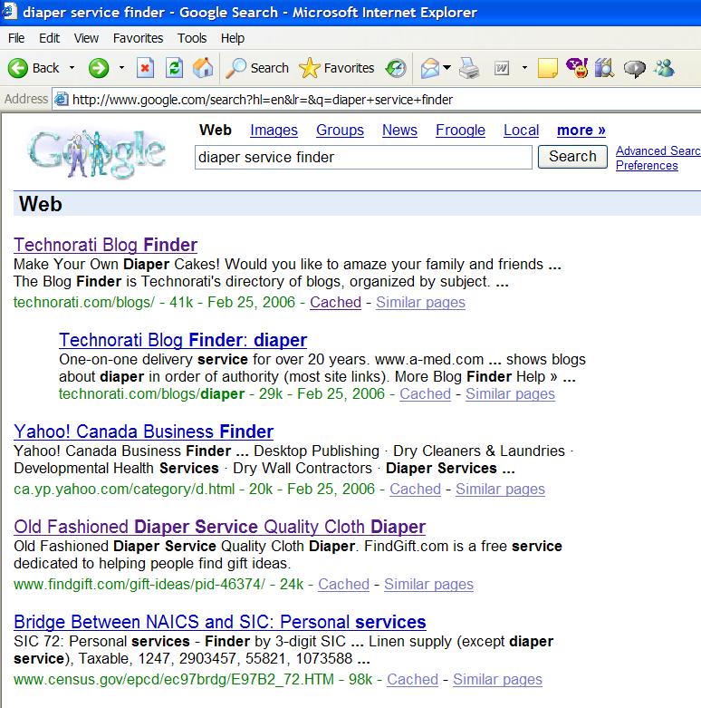This screenshot has height=708, width=701.
Task: Click the Stop loading icon
Action: click(x=145, y=68)
